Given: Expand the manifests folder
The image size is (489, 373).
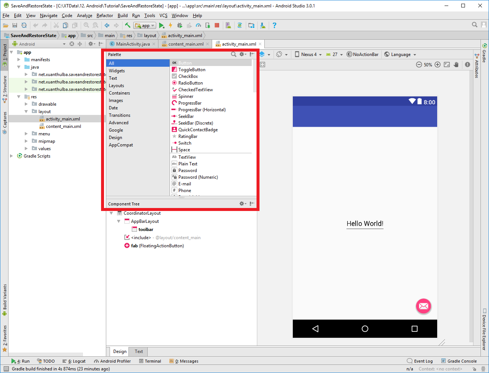Looking at the screenshot, I should pos(19,59).
